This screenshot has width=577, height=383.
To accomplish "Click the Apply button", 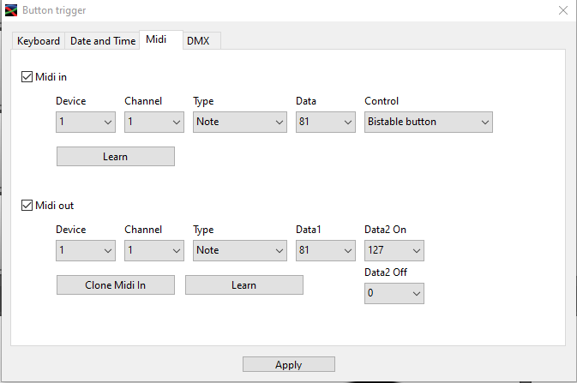I will click(x=289, y=365).
